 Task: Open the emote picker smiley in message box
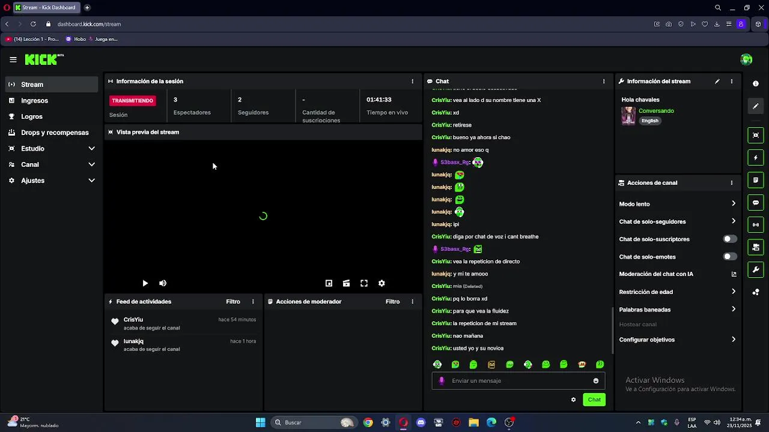point(596,381)
